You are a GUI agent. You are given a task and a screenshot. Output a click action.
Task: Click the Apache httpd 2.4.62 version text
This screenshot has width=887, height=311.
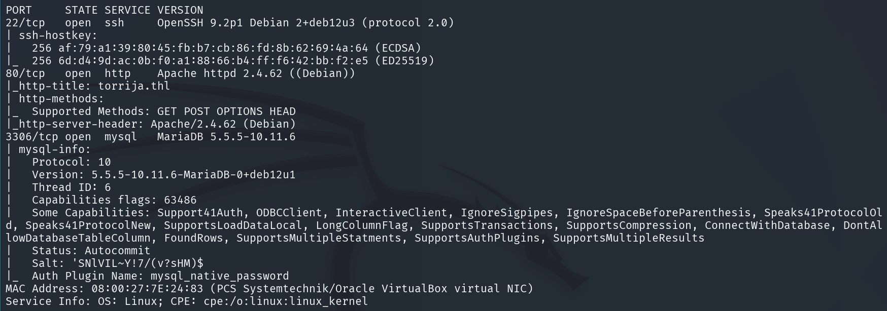click(220, 73)
